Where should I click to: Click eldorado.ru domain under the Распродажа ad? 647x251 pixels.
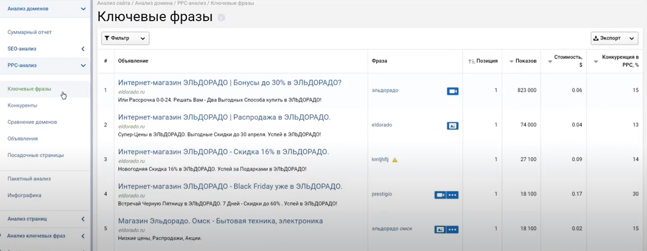pyautogui.click(x=131, y=127)
